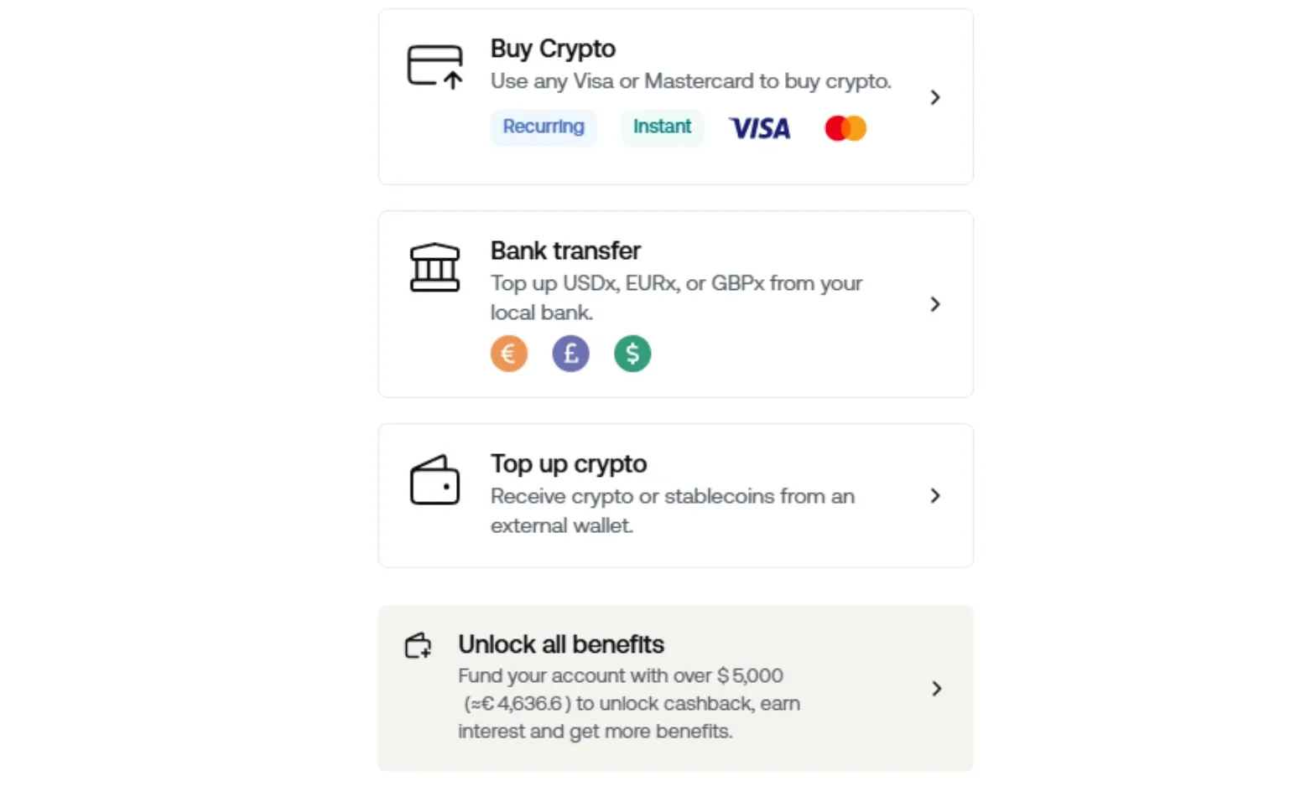Select the orange Euro currency icon
Viewport: 1311px width, 786px height.
509,354
